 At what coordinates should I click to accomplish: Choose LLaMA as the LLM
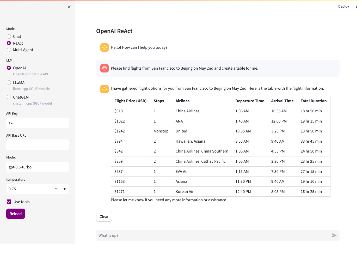point(9,82)
